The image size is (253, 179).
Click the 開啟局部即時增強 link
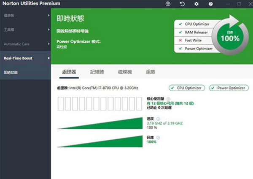(x=73, y=31)
